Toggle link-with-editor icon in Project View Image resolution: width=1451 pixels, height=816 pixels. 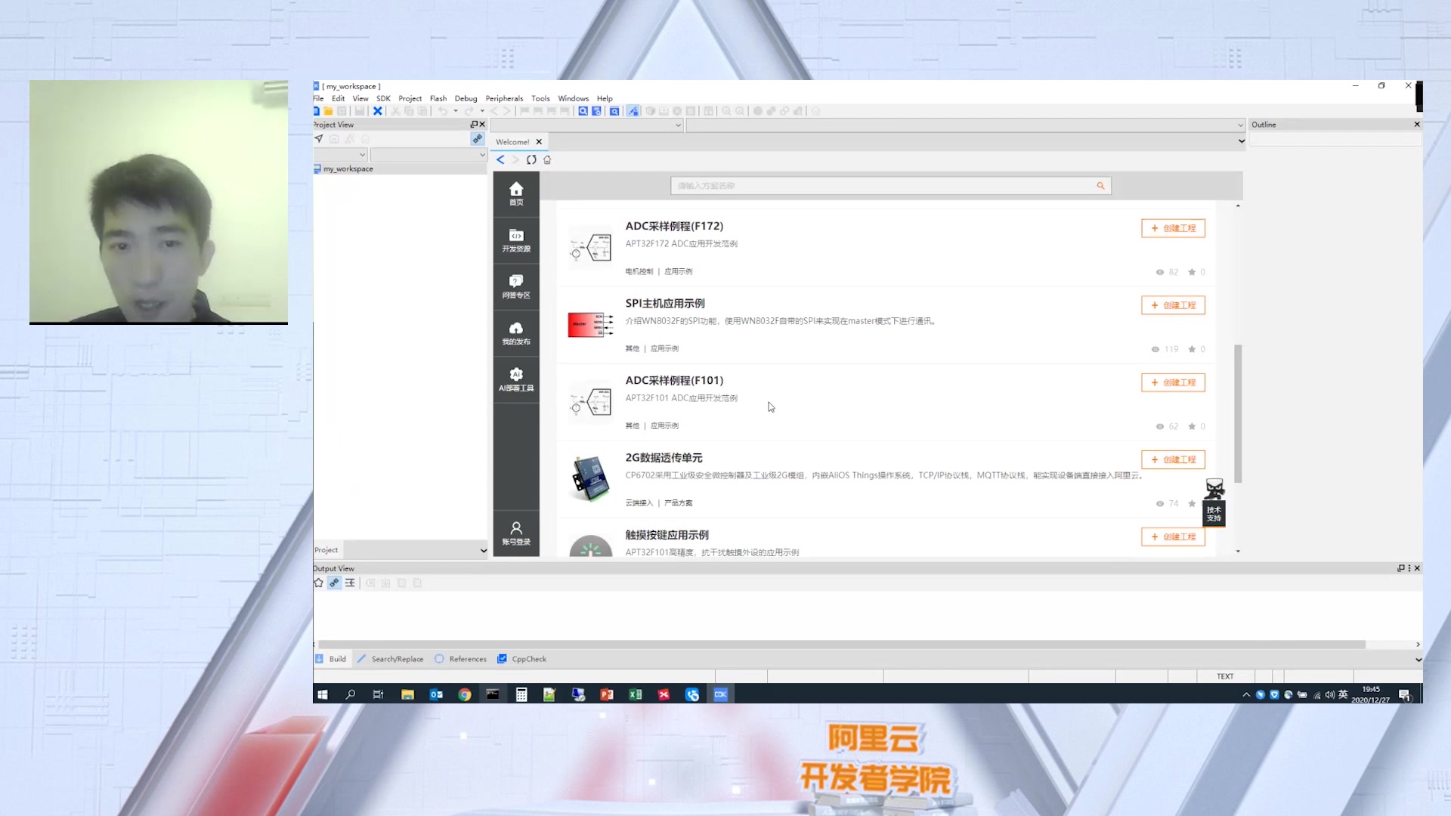point(477,139)
